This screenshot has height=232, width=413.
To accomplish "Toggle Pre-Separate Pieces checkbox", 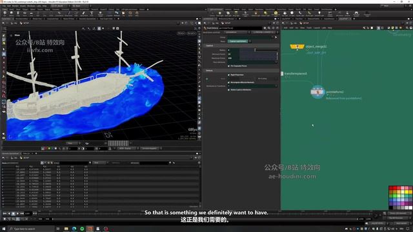I will click(228, 66).
